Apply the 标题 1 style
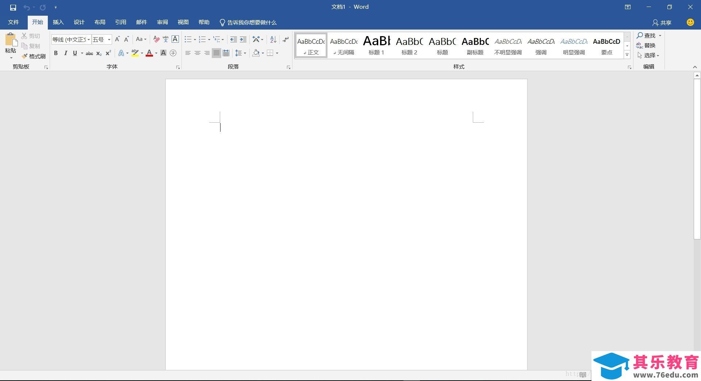 pos(376,45)
